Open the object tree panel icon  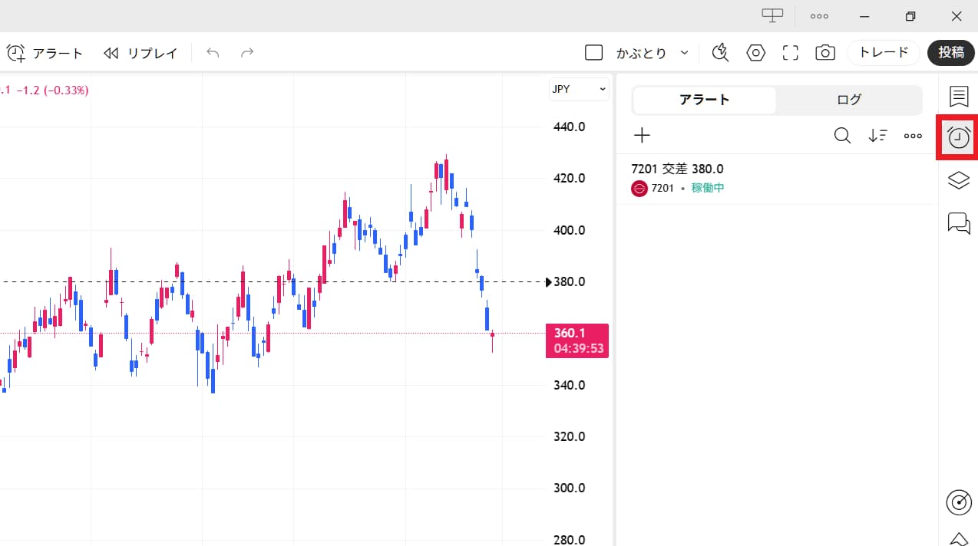coord(958,180)
